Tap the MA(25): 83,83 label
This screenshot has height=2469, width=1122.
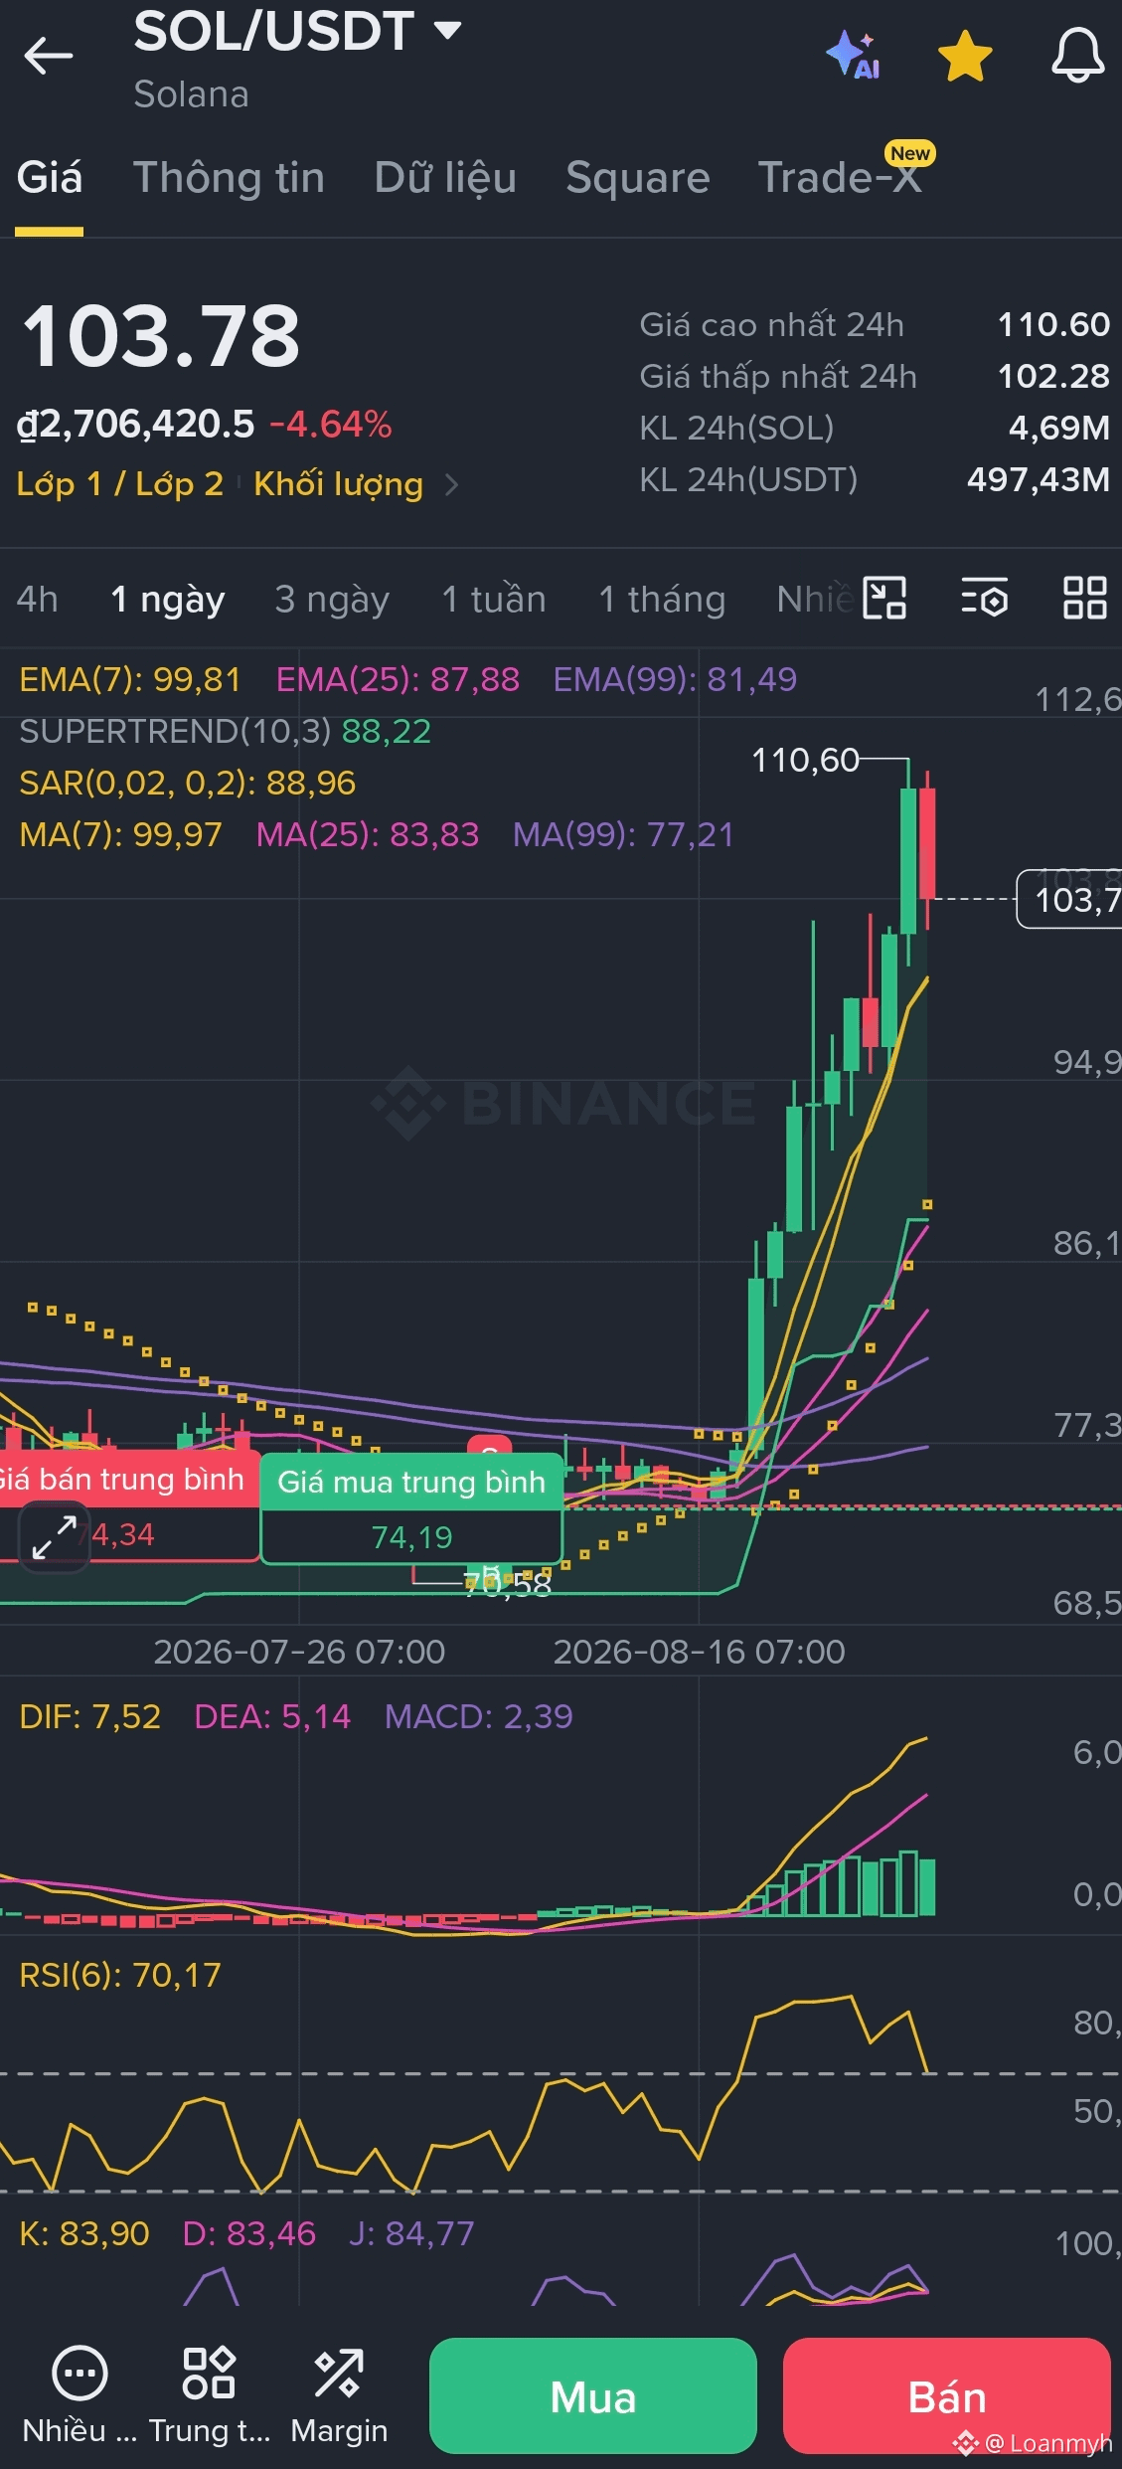(368, 835)
